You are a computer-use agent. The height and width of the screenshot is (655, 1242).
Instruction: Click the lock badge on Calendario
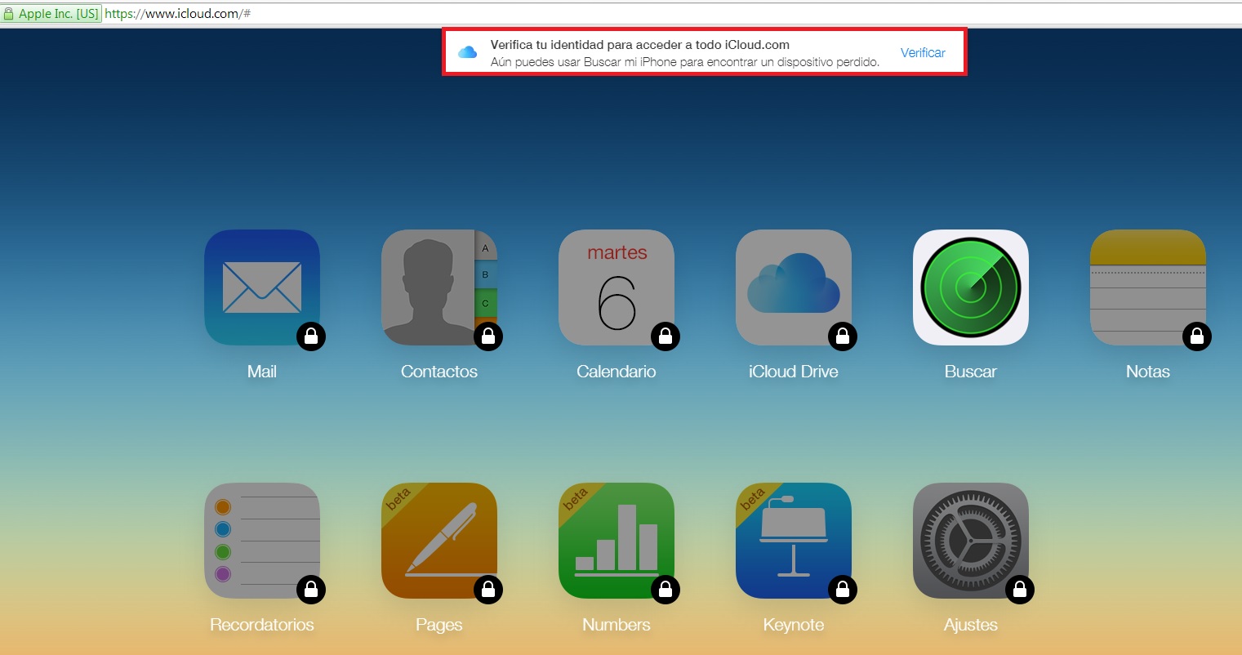[x=666, y=336]
